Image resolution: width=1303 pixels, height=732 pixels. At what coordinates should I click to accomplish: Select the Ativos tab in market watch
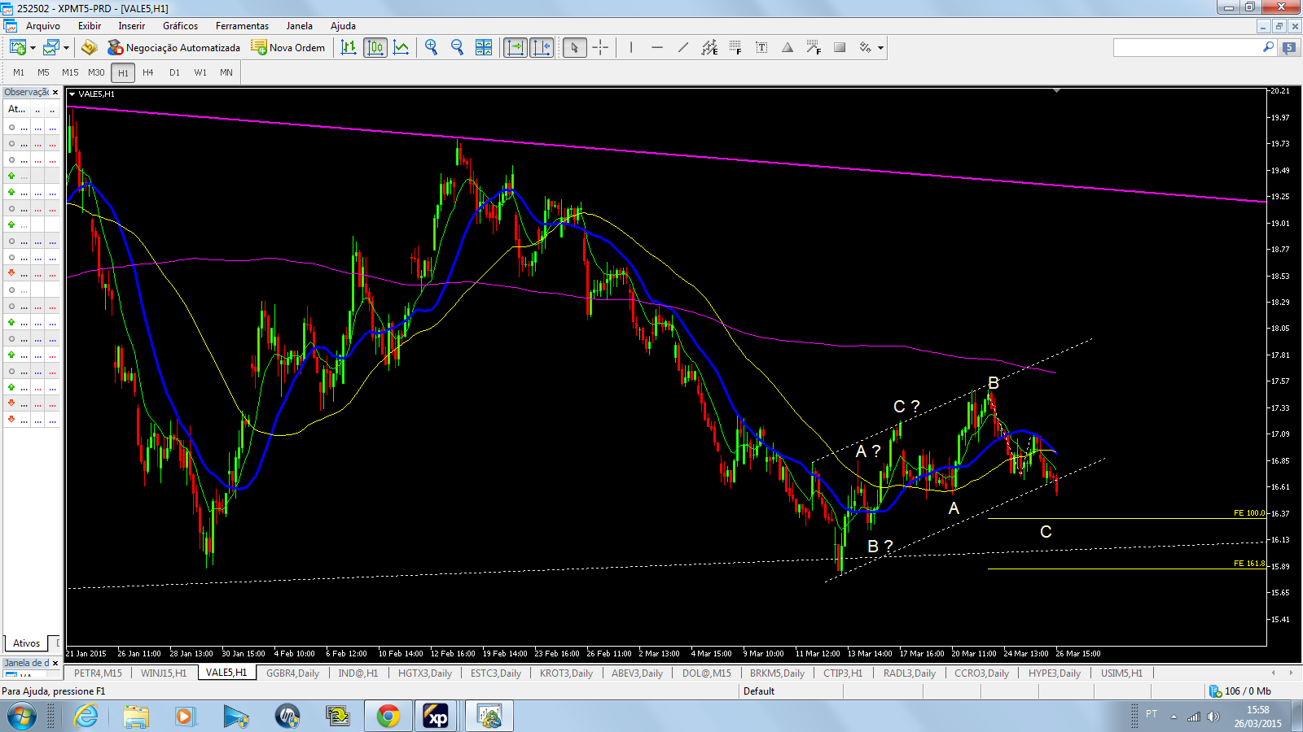pyautogui.click(x=26, y=643)
